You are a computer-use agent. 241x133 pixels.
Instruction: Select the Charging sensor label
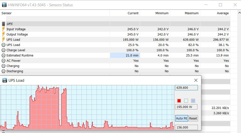pyautogui.click(x=13, y=66)
